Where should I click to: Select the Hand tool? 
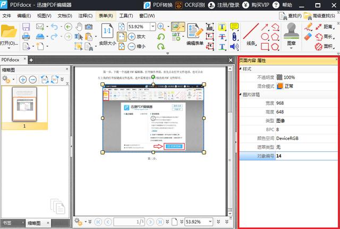click(x=79, y=27)
